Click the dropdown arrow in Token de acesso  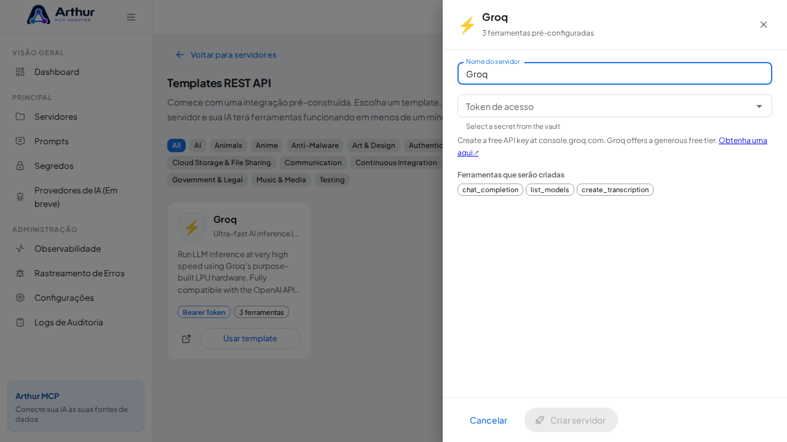759,106
